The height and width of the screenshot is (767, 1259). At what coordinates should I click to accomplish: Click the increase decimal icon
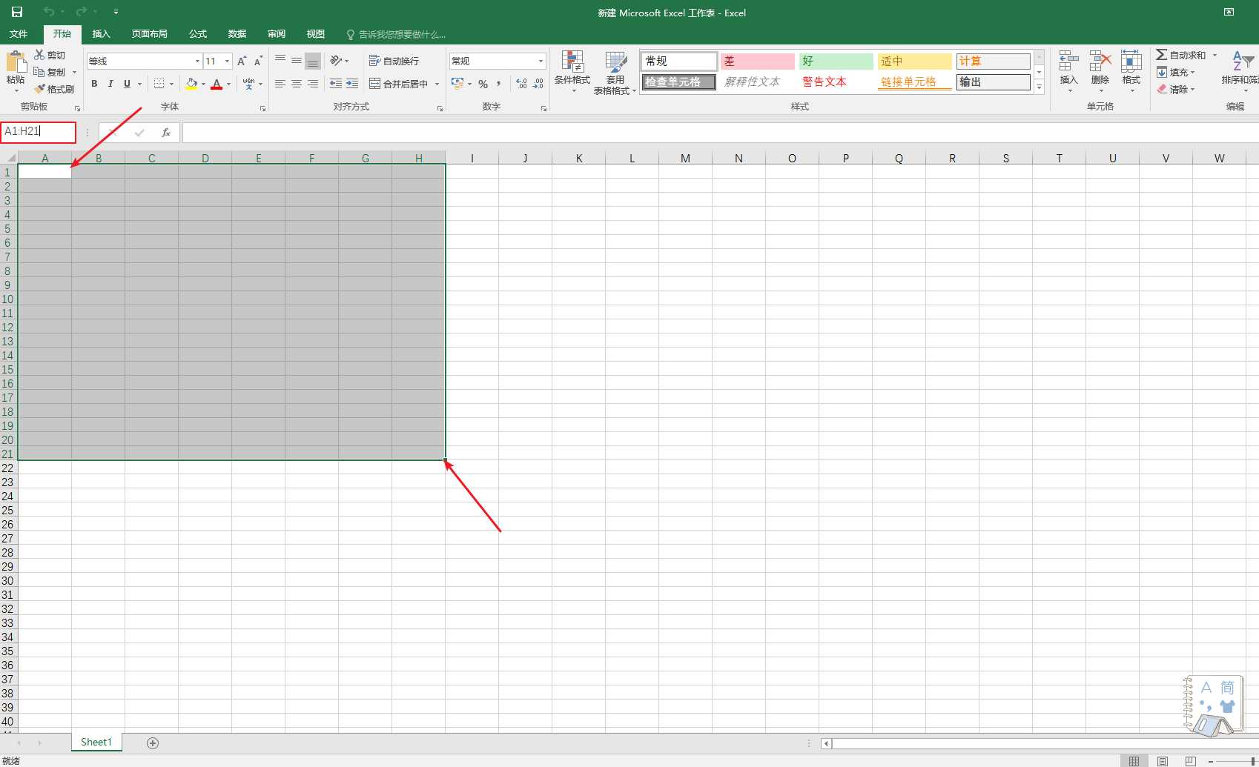tap(521, 84)
